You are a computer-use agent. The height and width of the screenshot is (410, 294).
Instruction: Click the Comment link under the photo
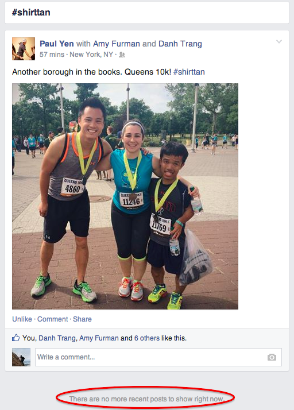click(x=52, y=319)
